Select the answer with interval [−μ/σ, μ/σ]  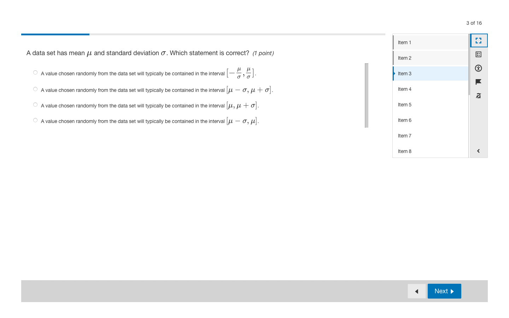coord(35,72)
